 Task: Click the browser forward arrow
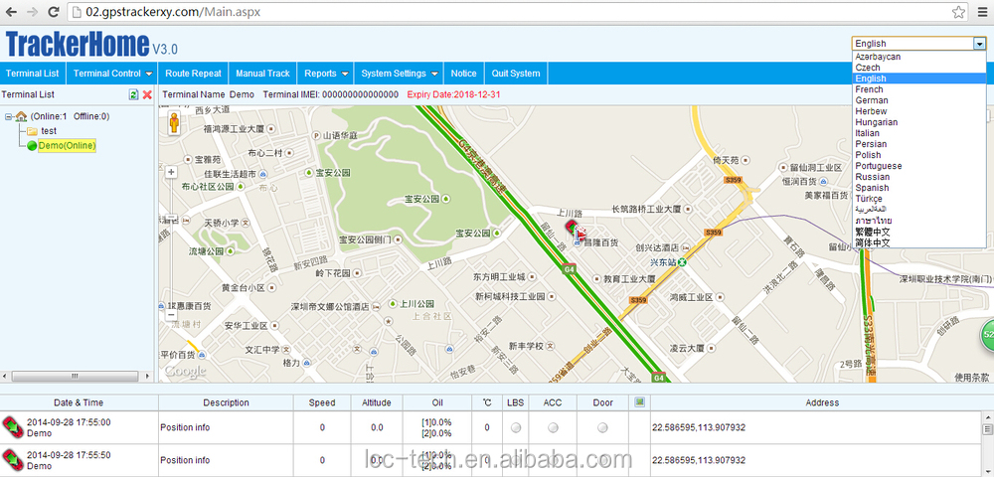pyautogui.click(x=33, y=11)
